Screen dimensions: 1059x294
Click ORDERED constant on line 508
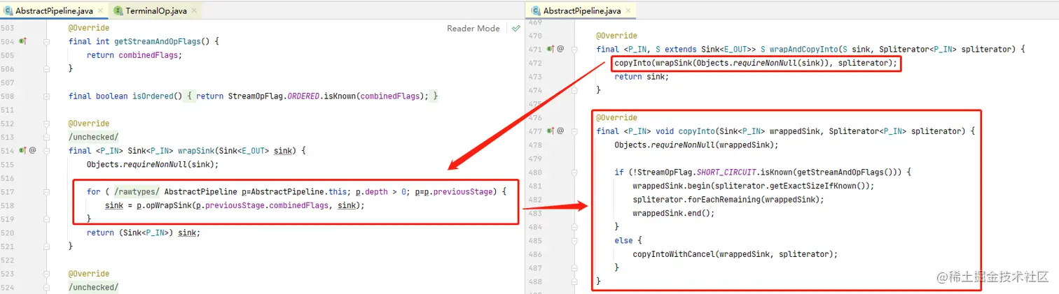point(303,96)
